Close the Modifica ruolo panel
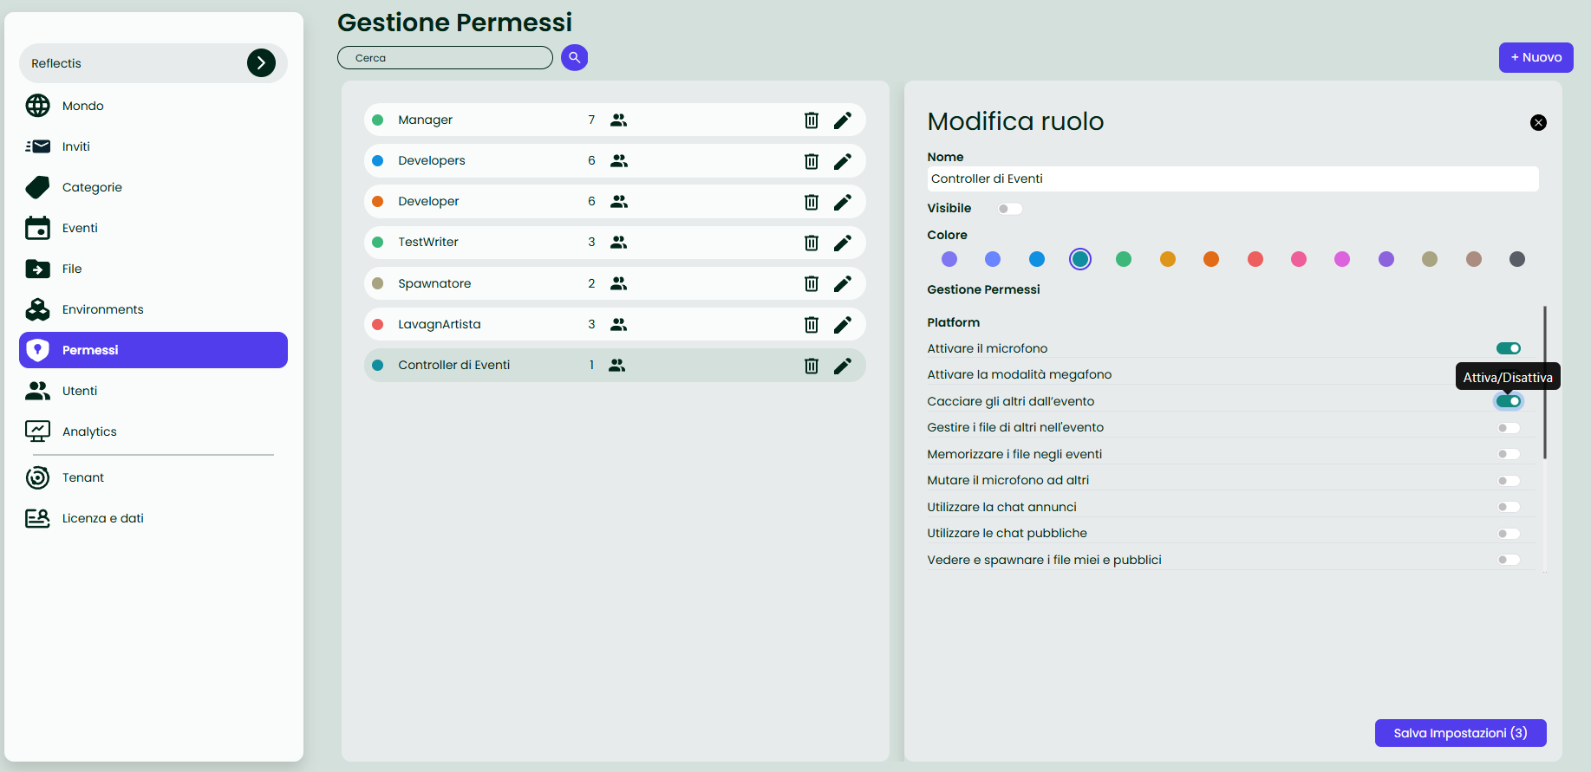 (x=1538, y=123)
